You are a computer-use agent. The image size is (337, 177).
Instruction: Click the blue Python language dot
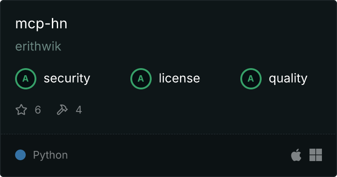tap(20, 155)
